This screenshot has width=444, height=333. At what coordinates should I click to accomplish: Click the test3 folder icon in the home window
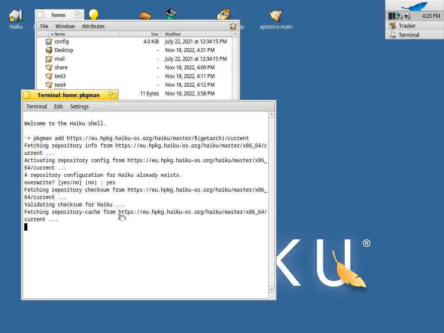coord(49,76)
